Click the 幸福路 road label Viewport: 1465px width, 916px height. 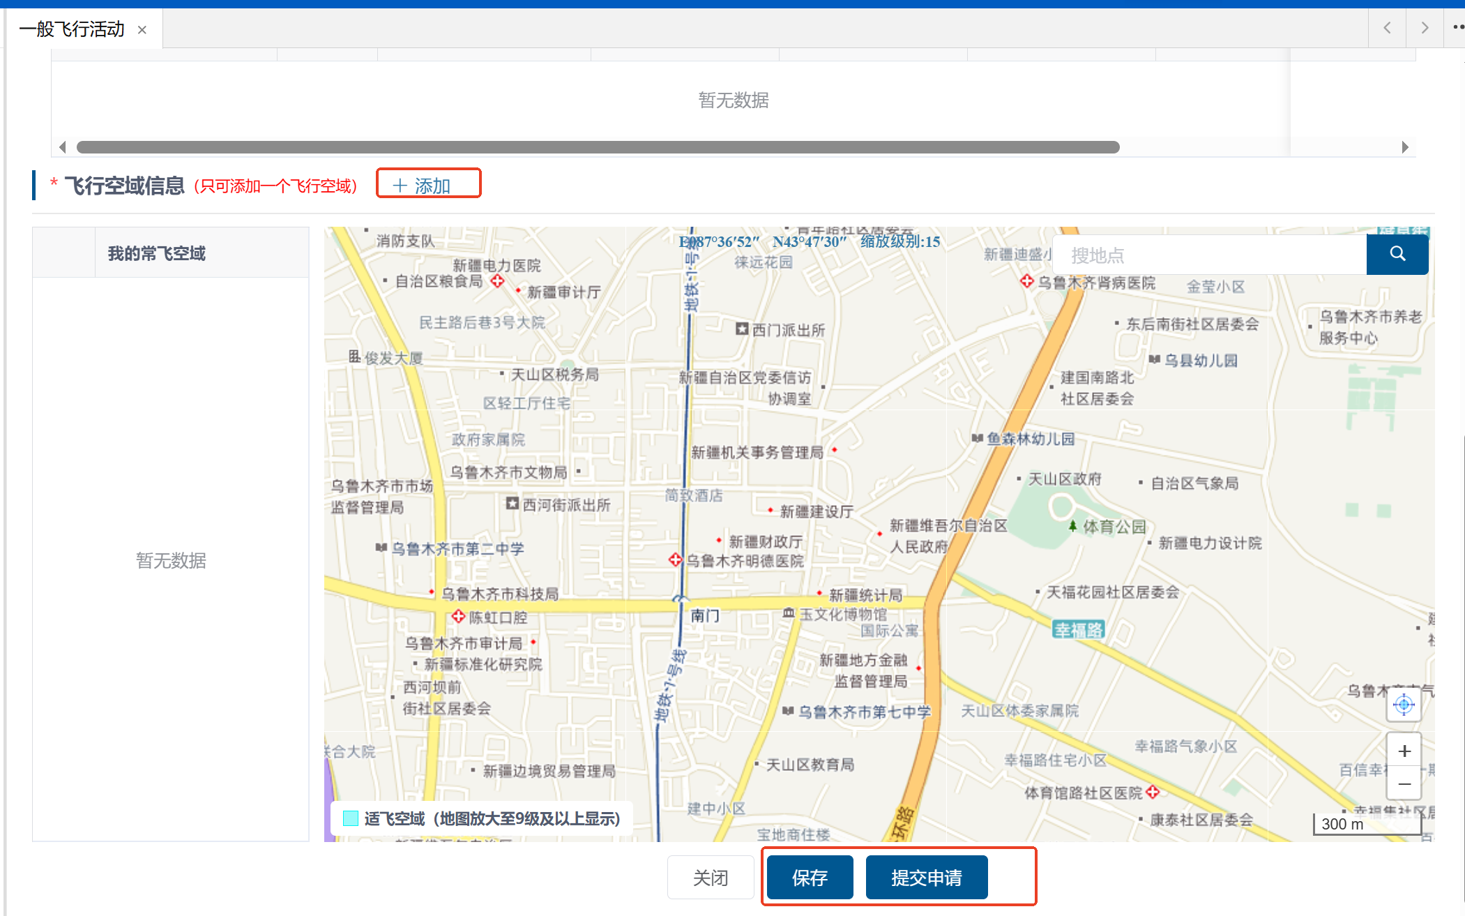click(x=1078, y=630)
